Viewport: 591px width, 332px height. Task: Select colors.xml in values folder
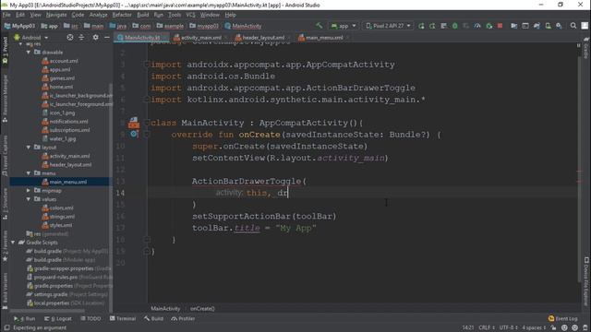(57, 208)
